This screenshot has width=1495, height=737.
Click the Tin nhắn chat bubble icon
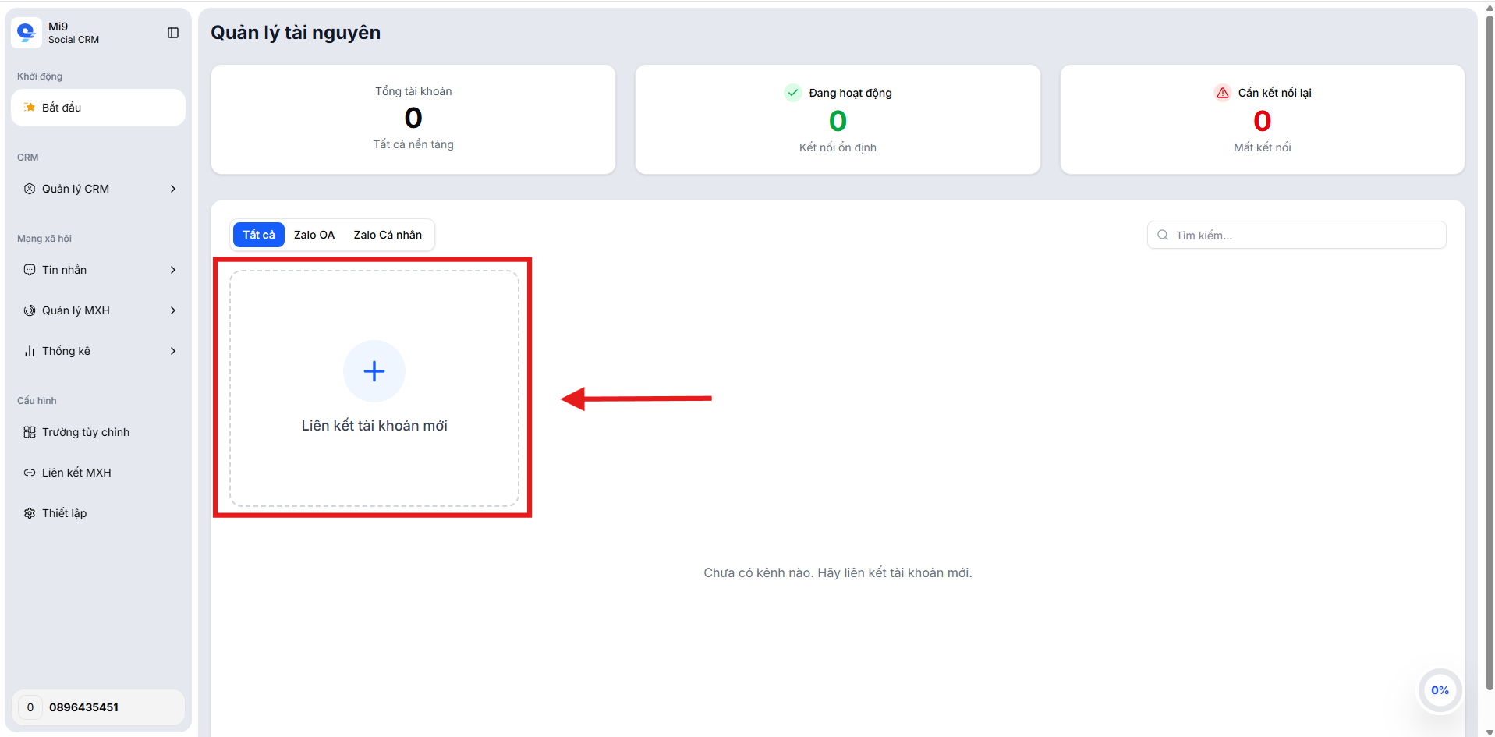click(30, 270)
